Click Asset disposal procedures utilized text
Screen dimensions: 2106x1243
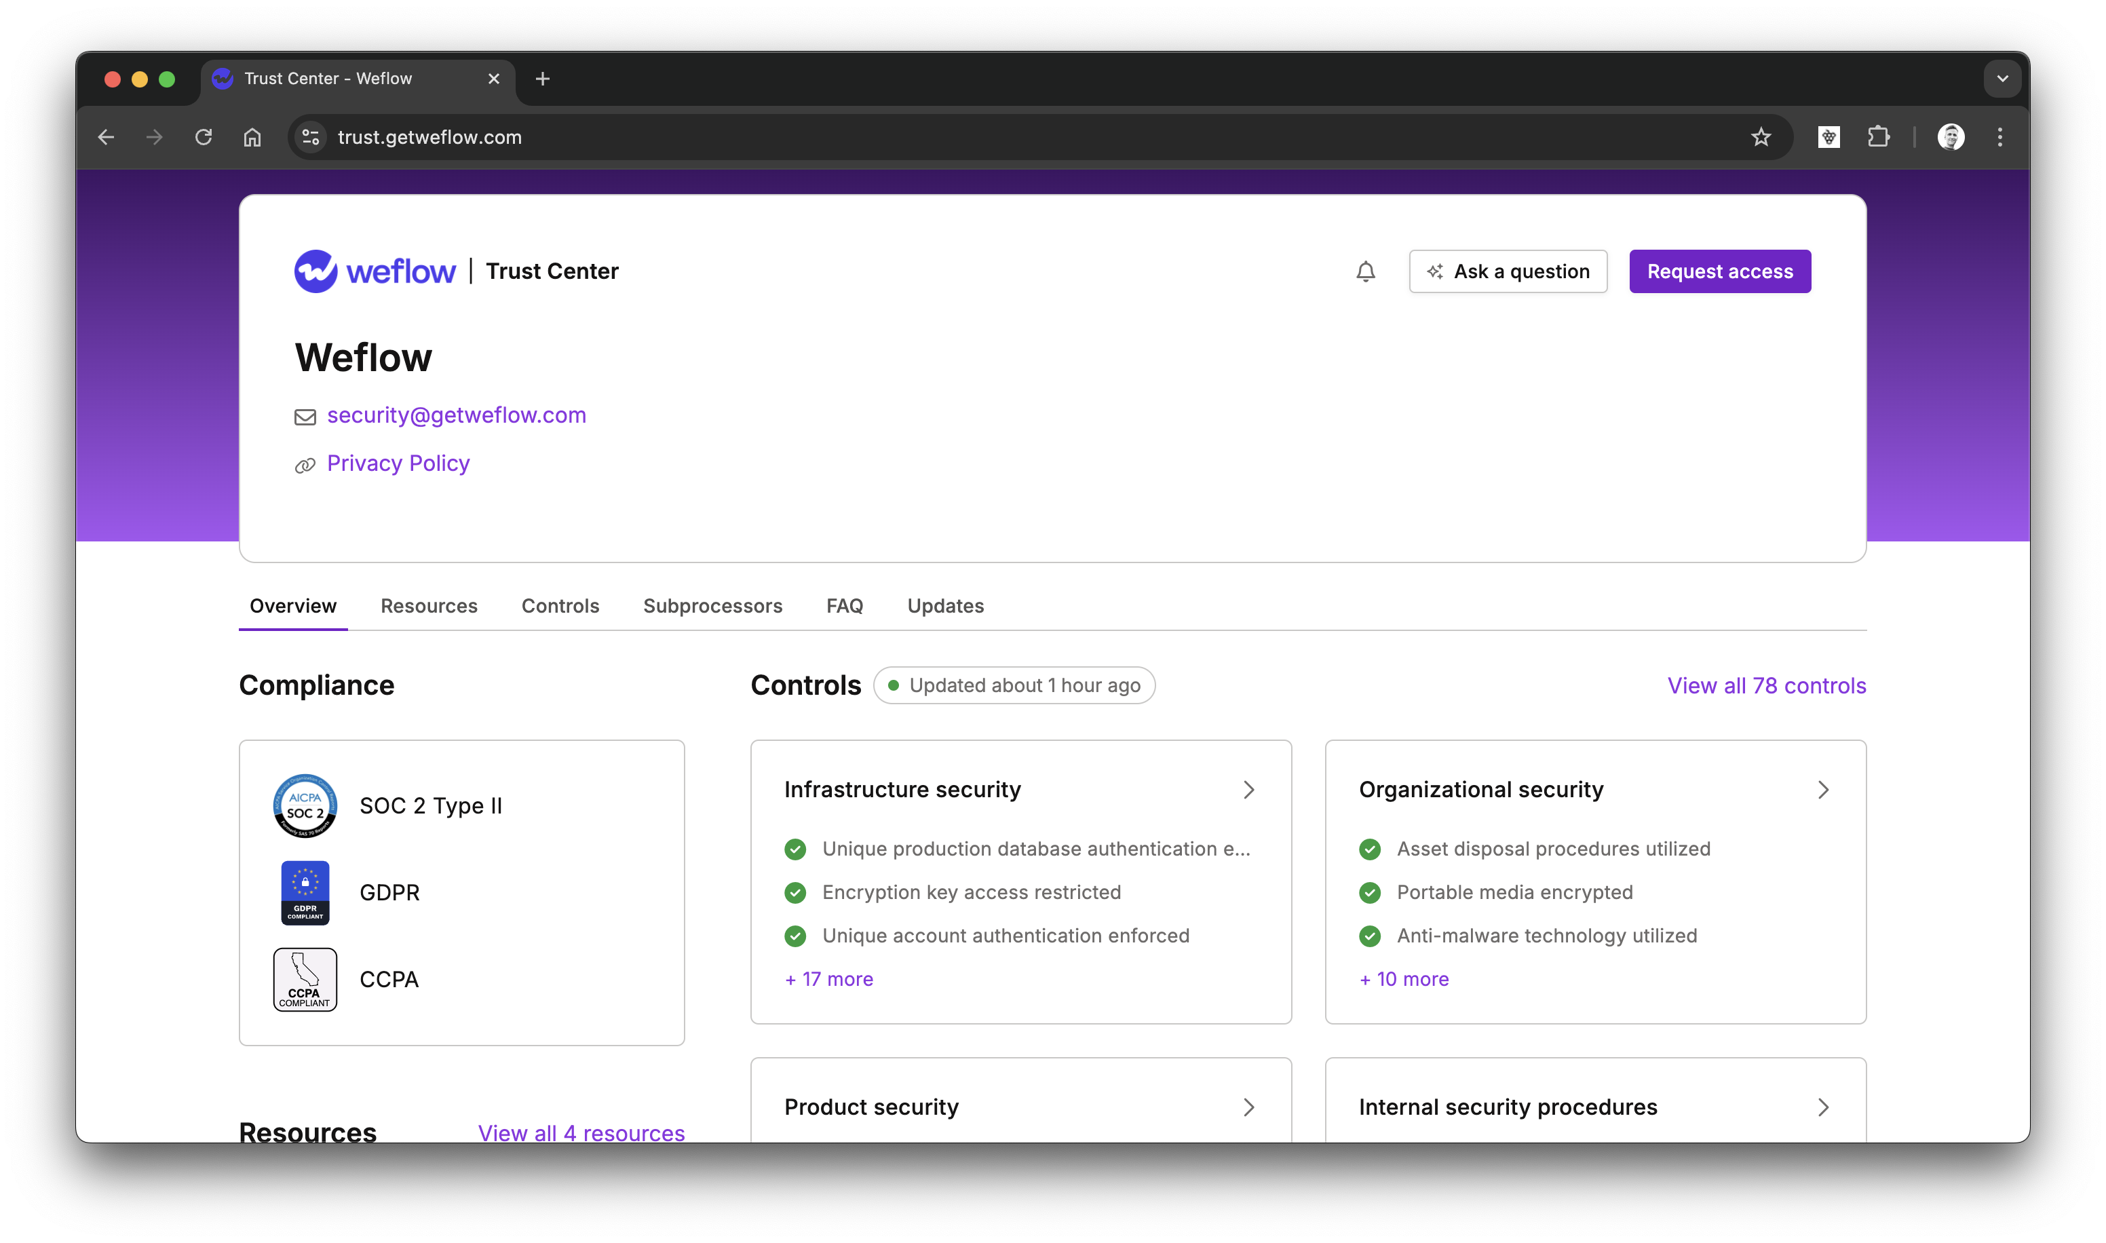point(1553,849)
